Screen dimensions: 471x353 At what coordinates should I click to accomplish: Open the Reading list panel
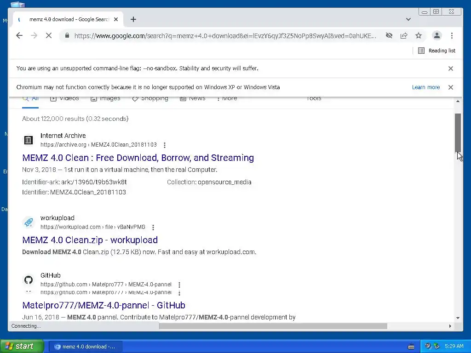click(437, 51)
